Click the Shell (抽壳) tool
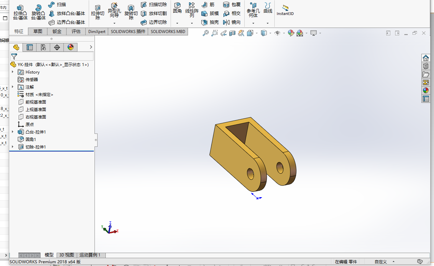 click(x=210, y=22)
